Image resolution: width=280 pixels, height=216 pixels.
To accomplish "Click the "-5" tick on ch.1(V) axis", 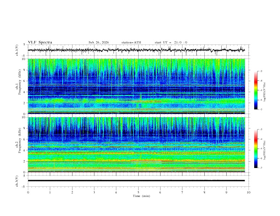I will click(24, 56).
